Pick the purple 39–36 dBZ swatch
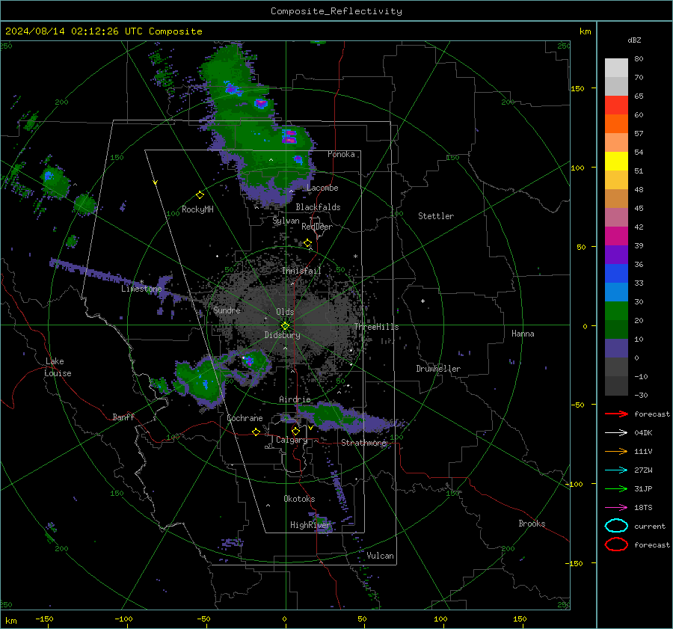673x629 pixels. point(616,255)
